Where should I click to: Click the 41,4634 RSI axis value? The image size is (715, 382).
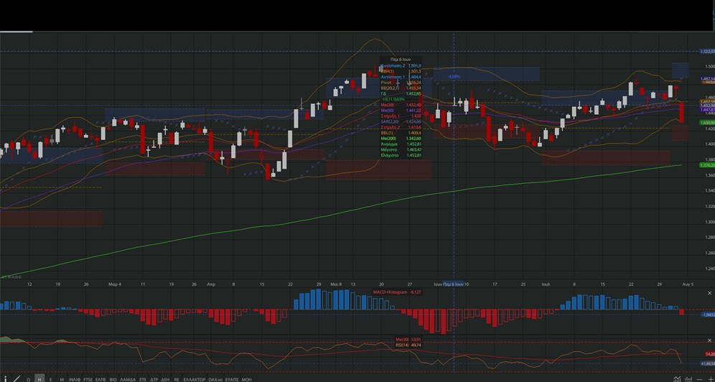[707, 363]
